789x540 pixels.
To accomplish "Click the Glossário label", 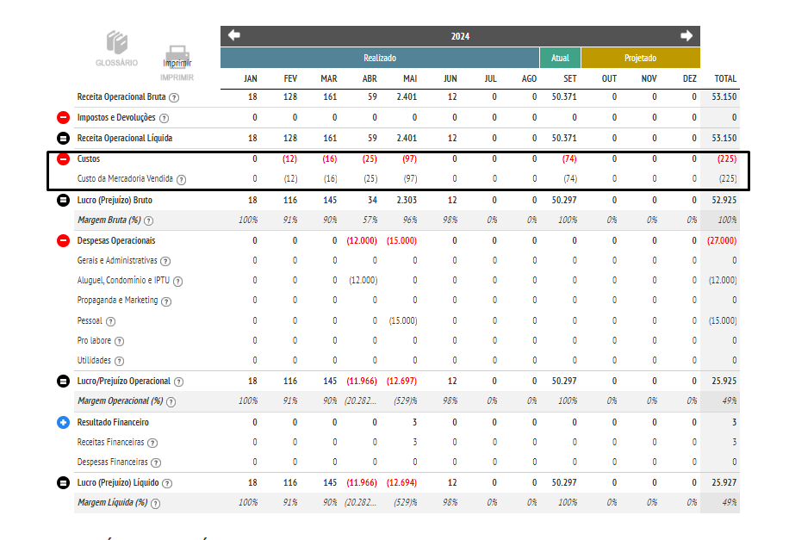I will 117,62.
